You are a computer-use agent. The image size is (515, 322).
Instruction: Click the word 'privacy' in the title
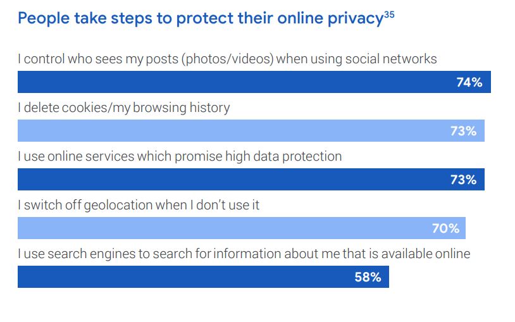point(356,18)
